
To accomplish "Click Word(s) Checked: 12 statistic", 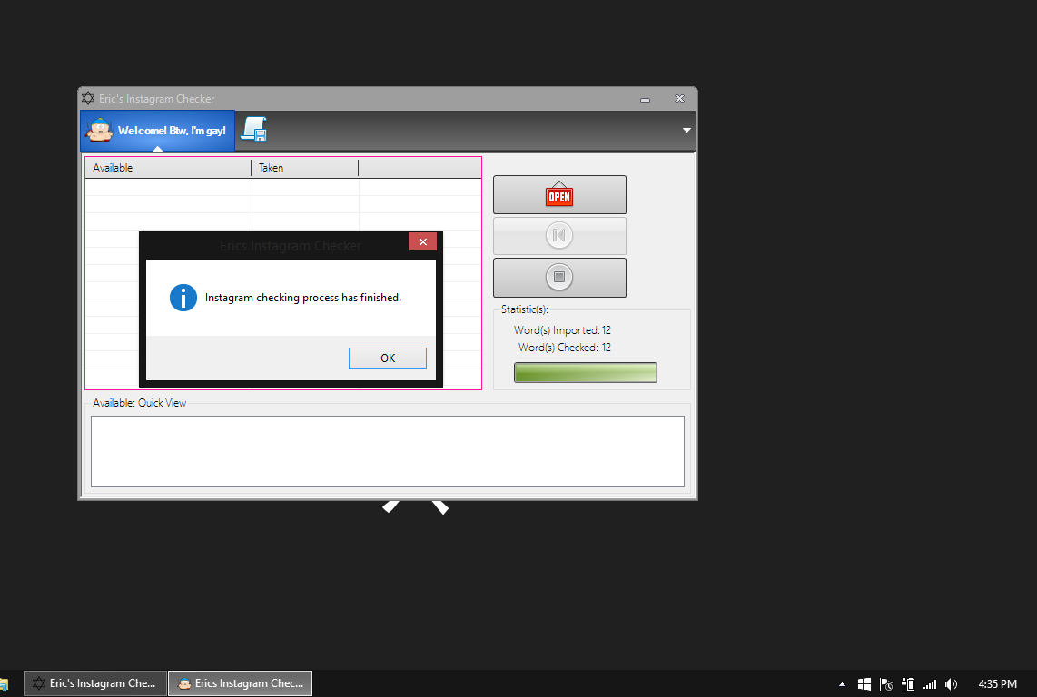I will (x=564, y=348).
